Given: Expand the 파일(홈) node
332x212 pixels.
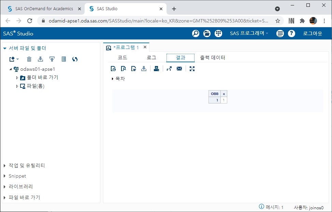Looking at the screenshot, I should [x=17, y=86].
